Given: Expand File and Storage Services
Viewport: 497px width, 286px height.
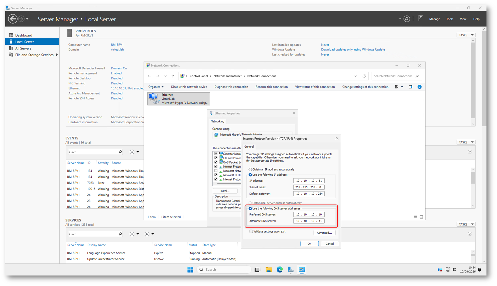Looking at the screenshot, I should click(x=57, y=55).
